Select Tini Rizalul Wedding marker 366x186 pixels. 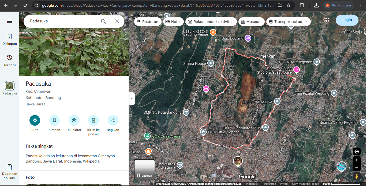pos(334,93)
